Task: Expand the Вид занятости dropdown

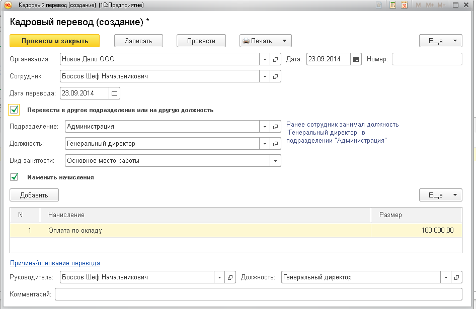Action: click(x=276, y=161)
